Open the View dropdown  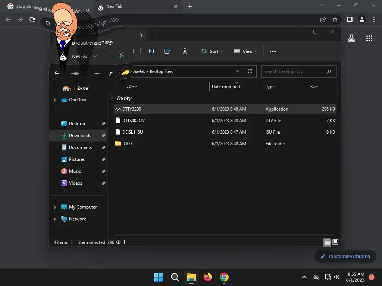(x=245, y=51)
